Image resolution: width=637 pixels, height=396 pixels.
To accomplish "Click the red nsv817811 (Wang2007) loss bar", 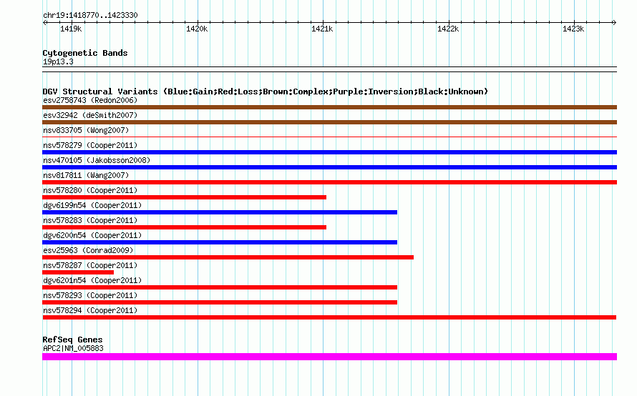I will (329, 182).
